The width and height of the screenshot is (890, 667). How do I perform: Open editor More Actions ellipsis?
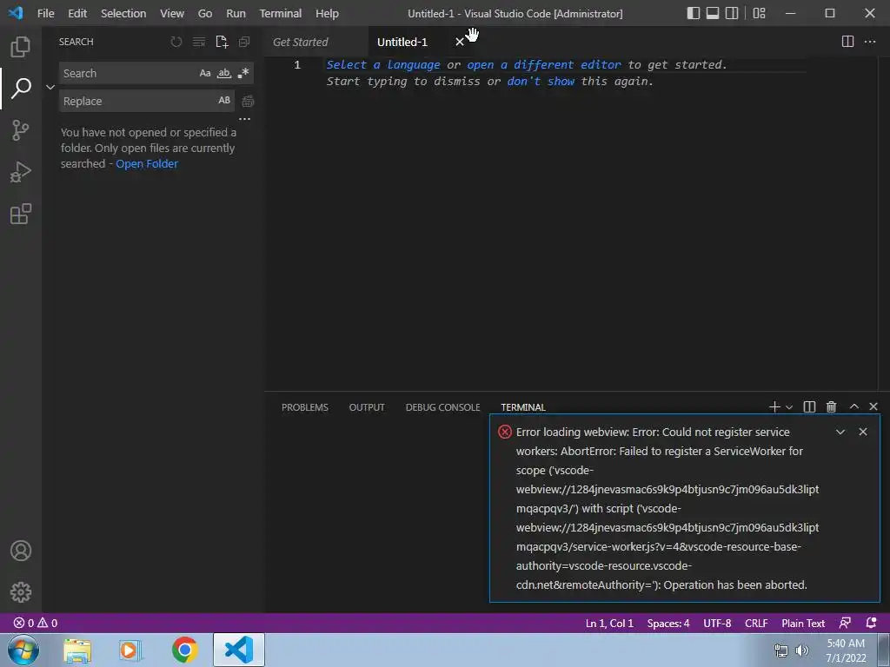(869, 42)
